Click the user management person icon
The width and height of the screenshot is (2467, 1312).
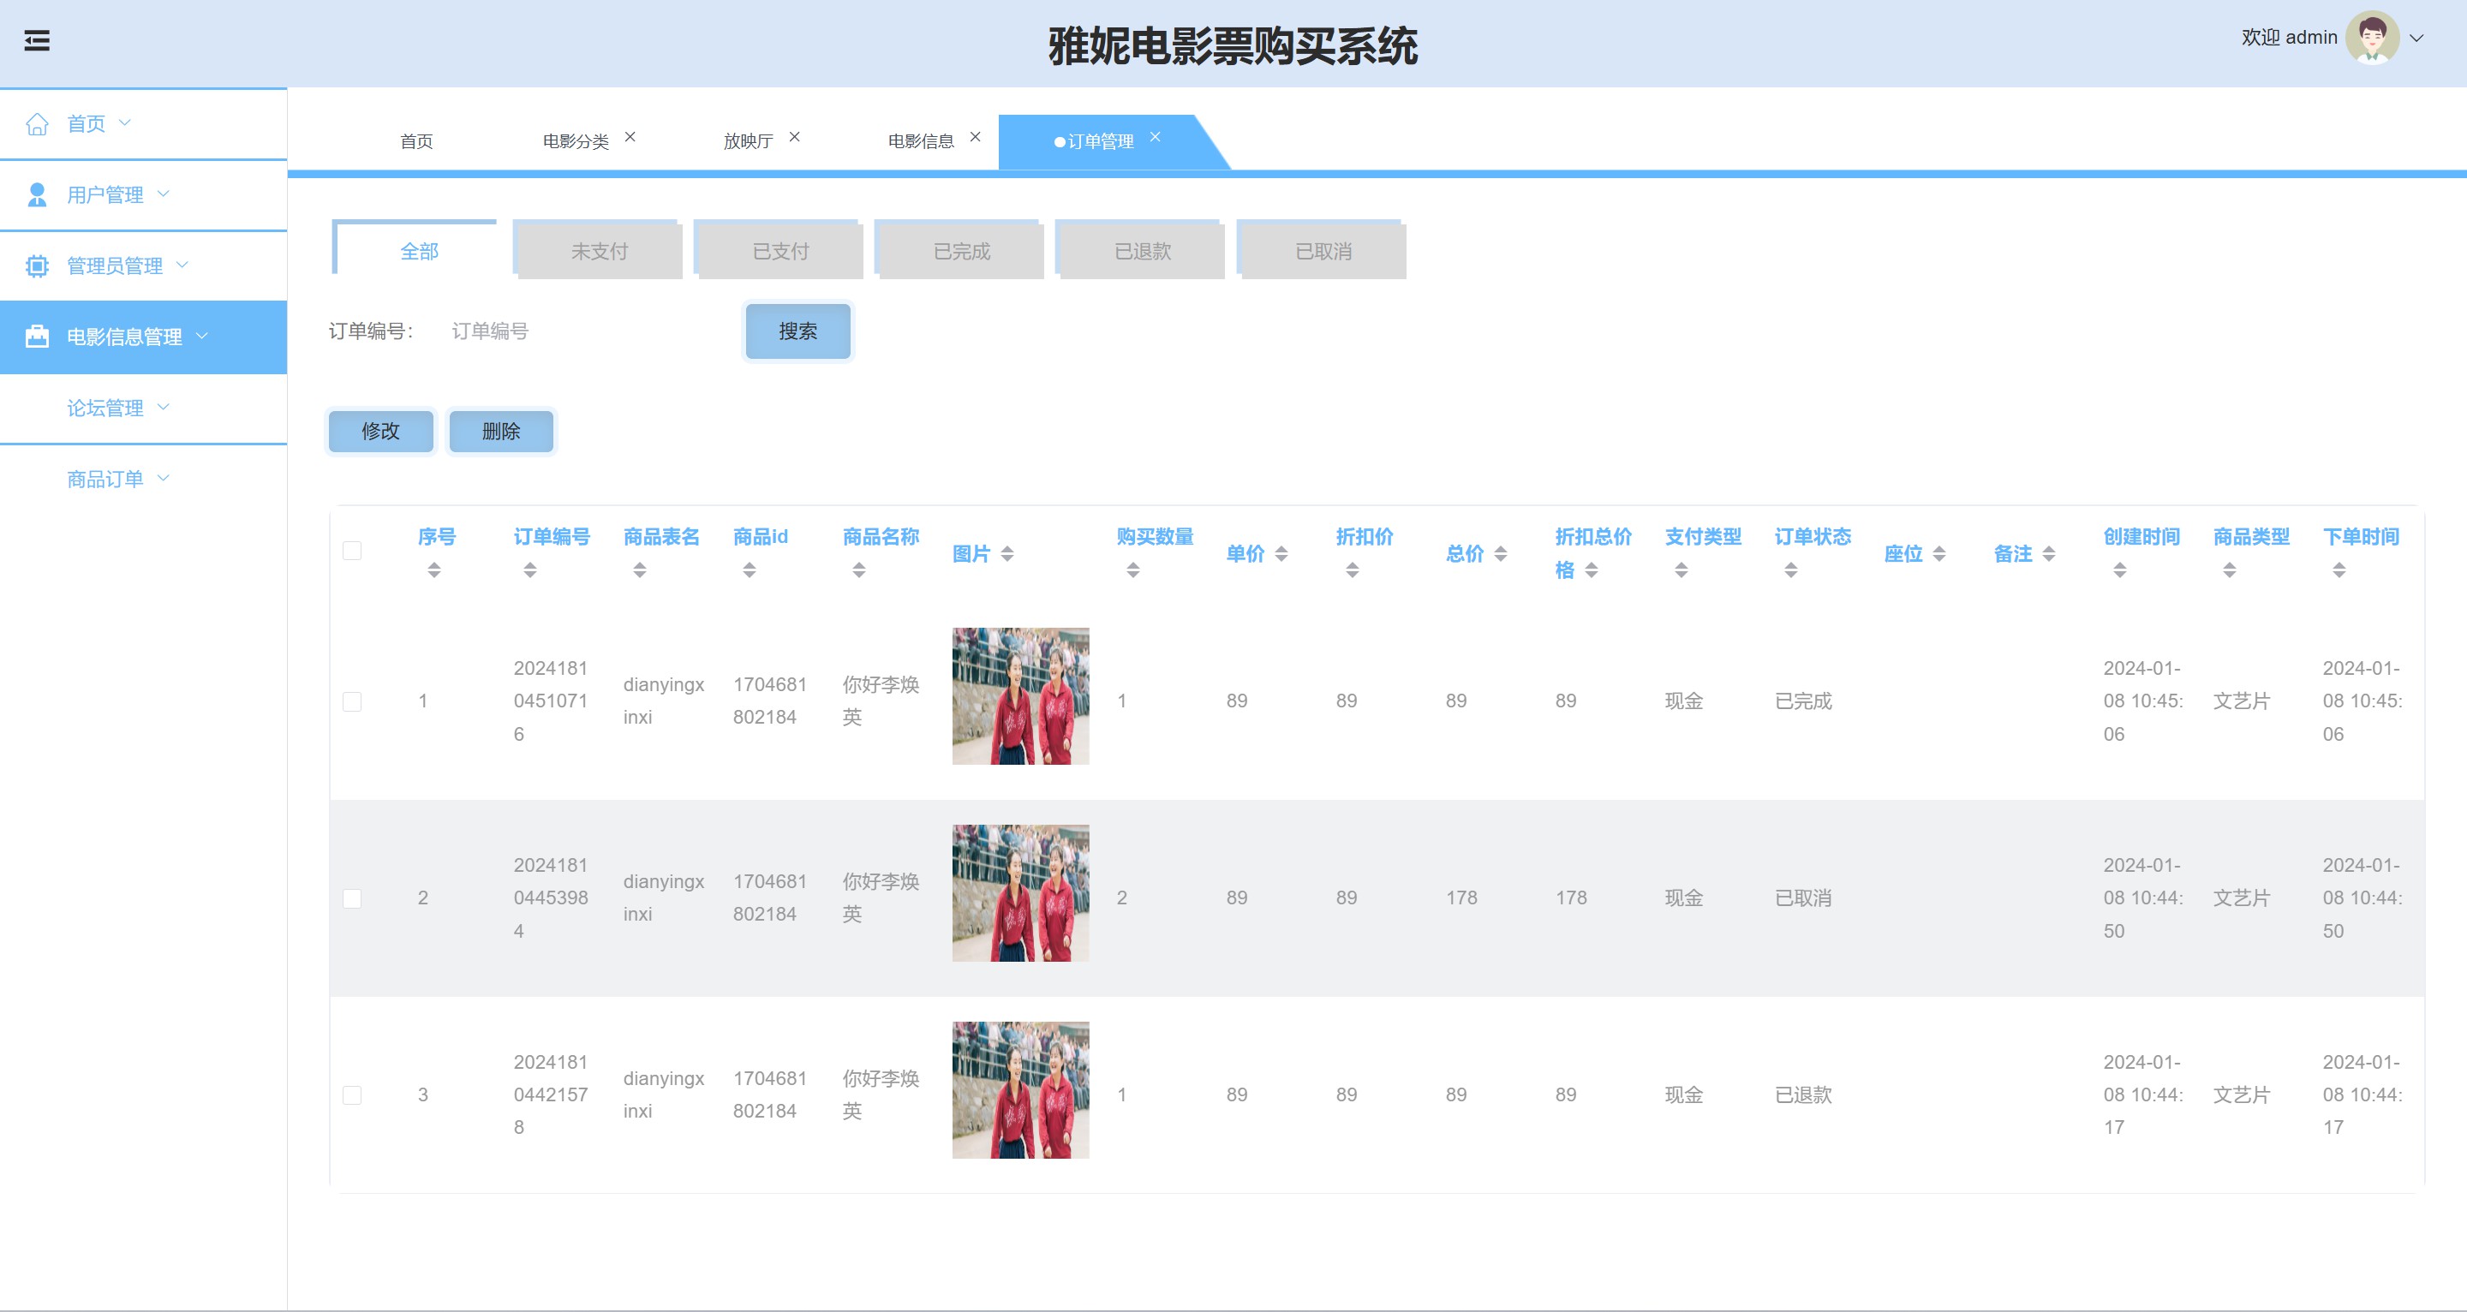tap(38, 194)
